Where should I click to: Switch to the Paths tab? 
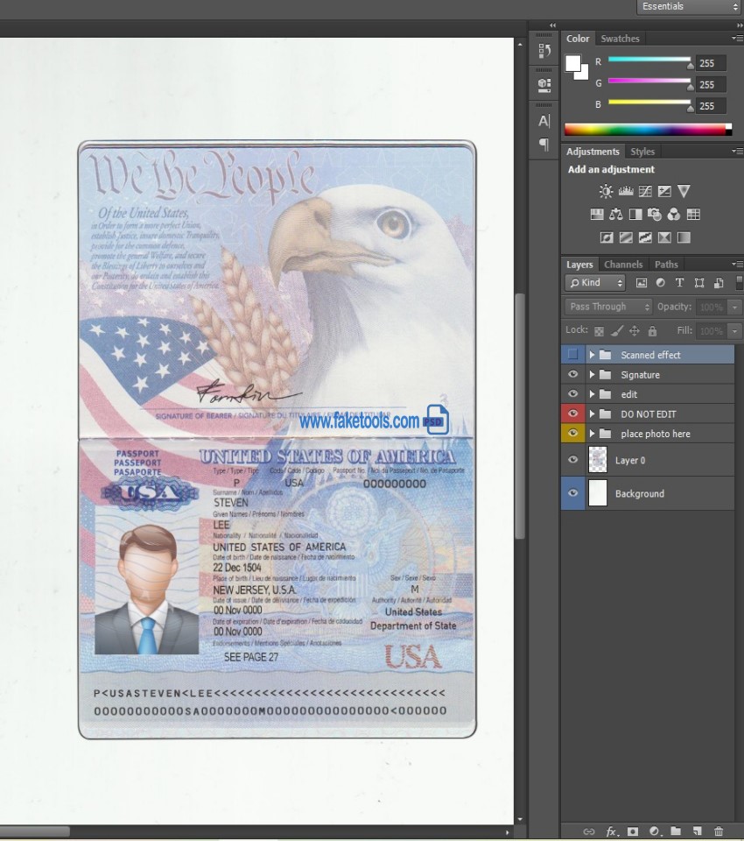[666, 265]
